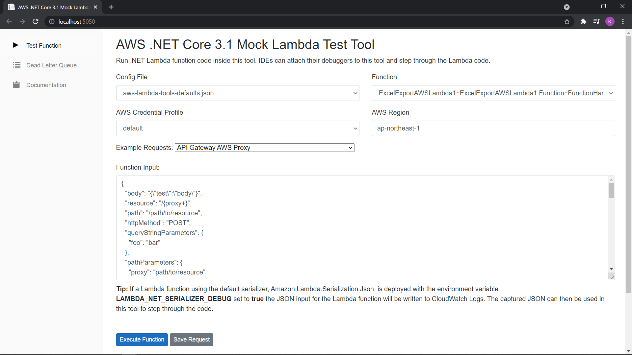
Task: Open the Documentation page
Action: [46, 85]
